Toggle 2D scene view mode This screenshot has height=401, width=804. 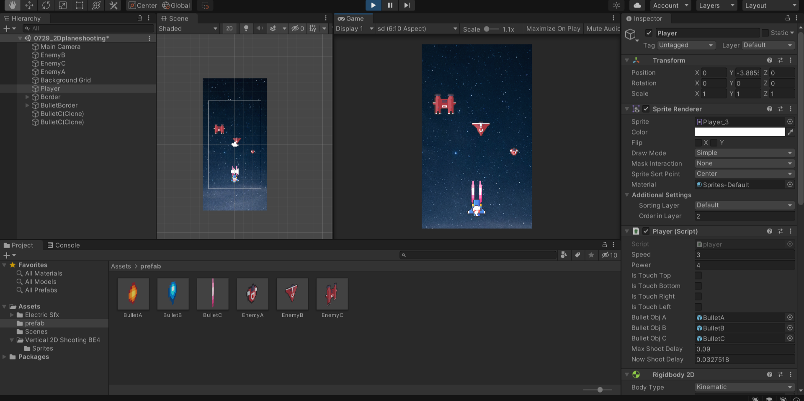coord(229,28)
